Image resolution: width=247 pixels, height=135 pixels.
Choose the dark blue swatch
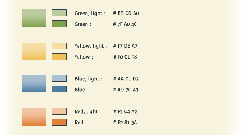[x=59, y=89]
